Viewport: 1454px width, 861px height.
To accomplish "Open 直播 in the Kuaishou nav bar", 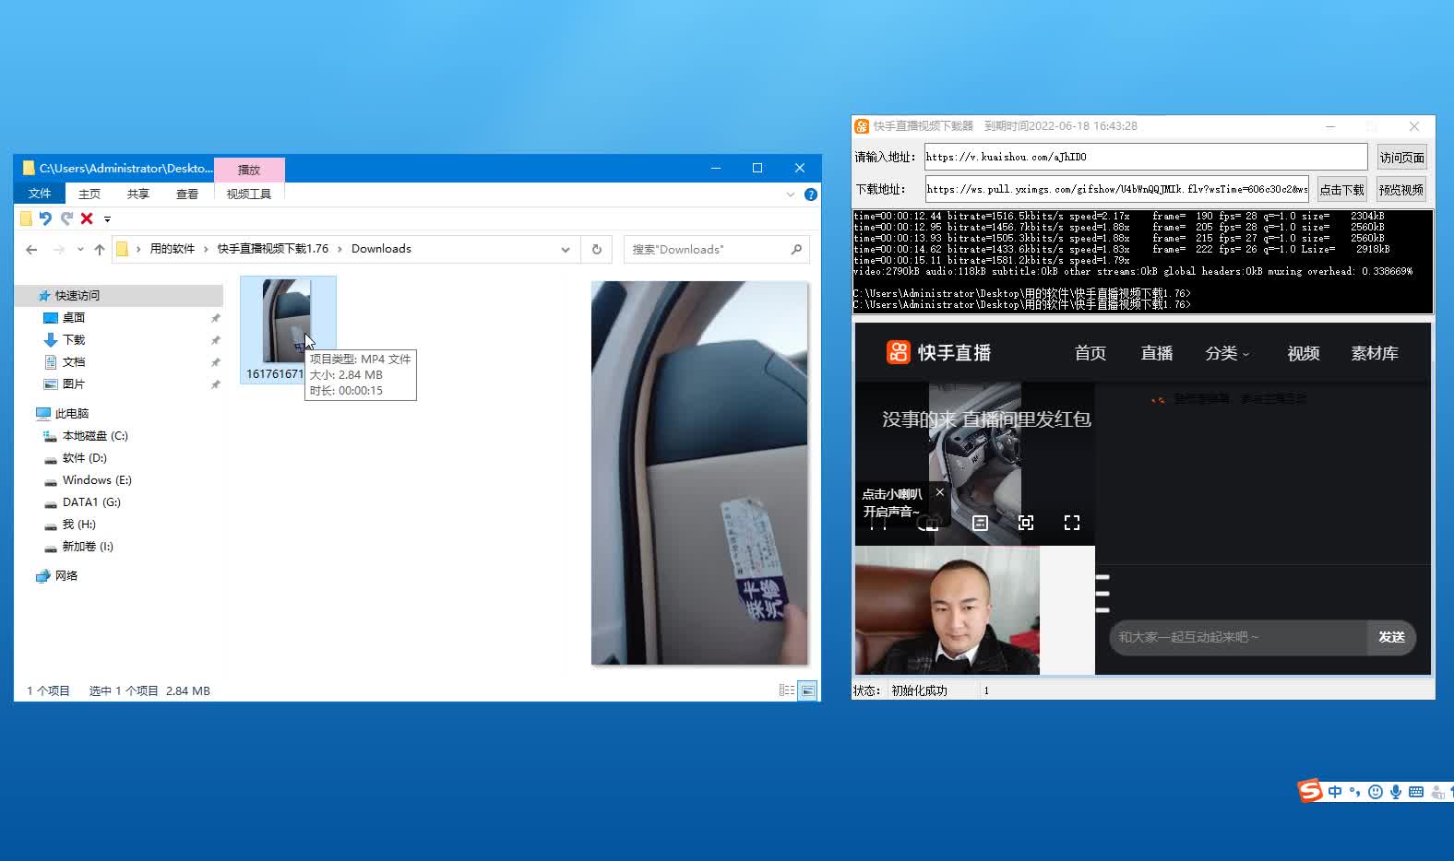I will pos(1157,353).
